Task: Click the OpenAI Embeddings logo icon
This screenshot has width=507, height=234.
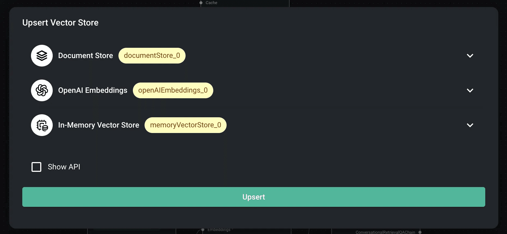Action: (42, 90)
